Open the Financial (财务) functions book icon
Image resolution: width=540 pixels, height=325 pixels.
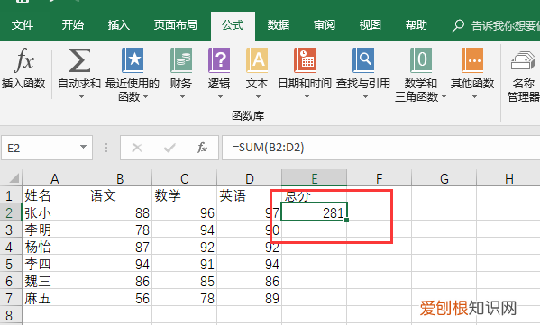[x=181, y=60]
